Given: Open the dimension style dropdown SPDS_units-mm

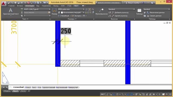Looking at the screenshot, I should click(71, 9).
